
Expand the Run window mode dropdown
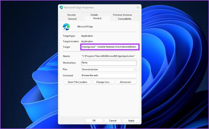[x=109, y=69]
